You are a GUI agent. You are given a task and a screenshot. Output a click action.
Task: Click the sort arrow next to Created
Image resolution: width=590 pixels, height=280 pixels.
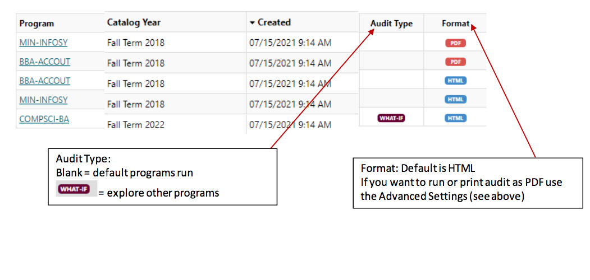[x=253, y=23]
